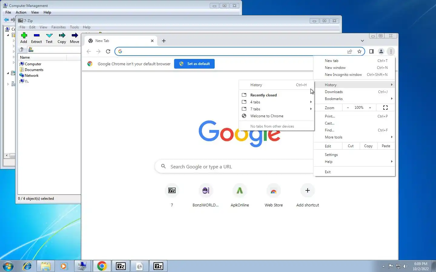436x272 pixels.
Task: Increase zoom with the plus button
Action: [370, 108]
